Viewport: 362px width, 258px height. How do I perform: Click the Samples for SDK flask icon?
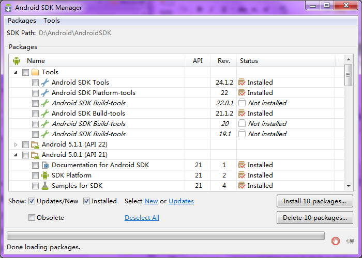click(x=45, y=186)
